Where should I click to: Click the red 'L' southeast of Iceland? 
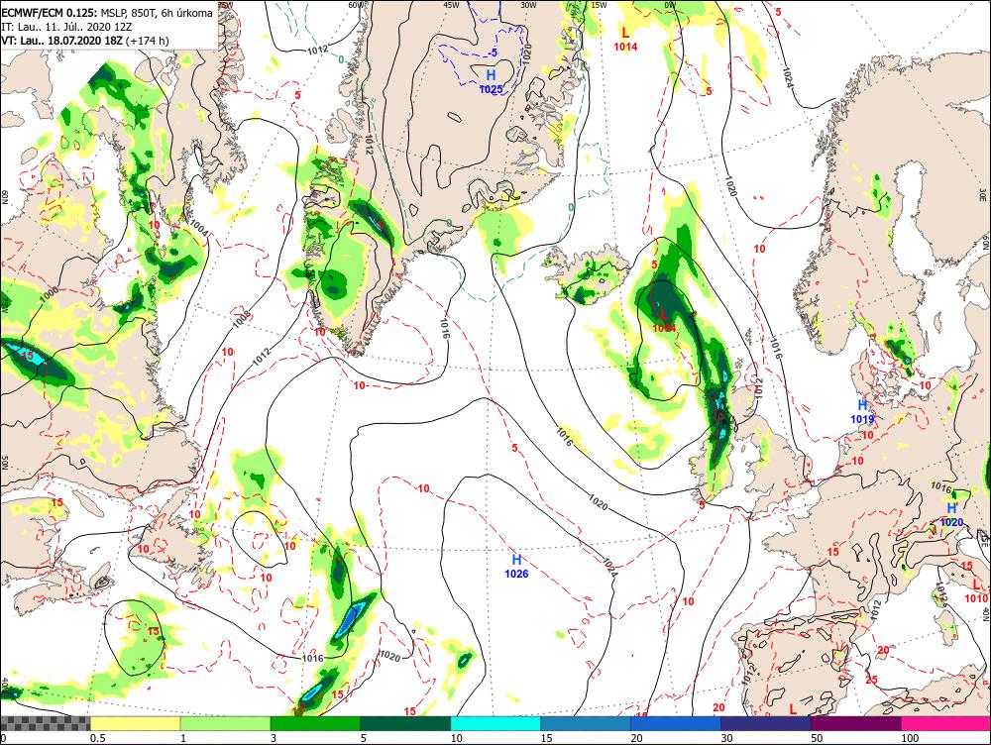664,313
